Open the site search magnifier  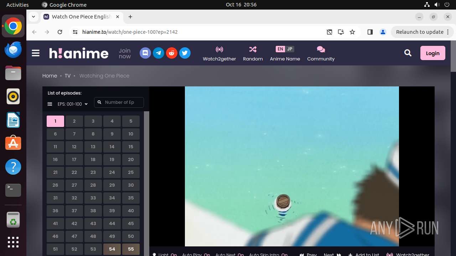(x=408, y=53)
